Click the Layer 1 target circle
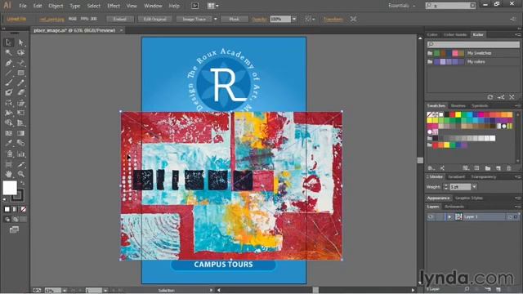 coord(510,217)
